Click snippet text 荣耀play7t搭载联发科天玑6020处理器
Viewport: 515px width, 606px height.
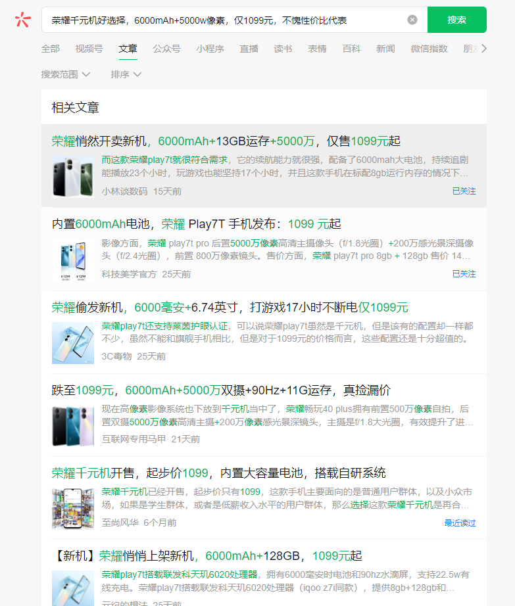180,574
